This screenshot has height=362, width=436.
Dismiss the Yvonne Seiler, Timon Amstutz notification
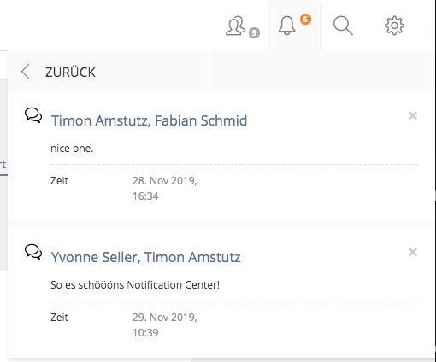[413, 252]
